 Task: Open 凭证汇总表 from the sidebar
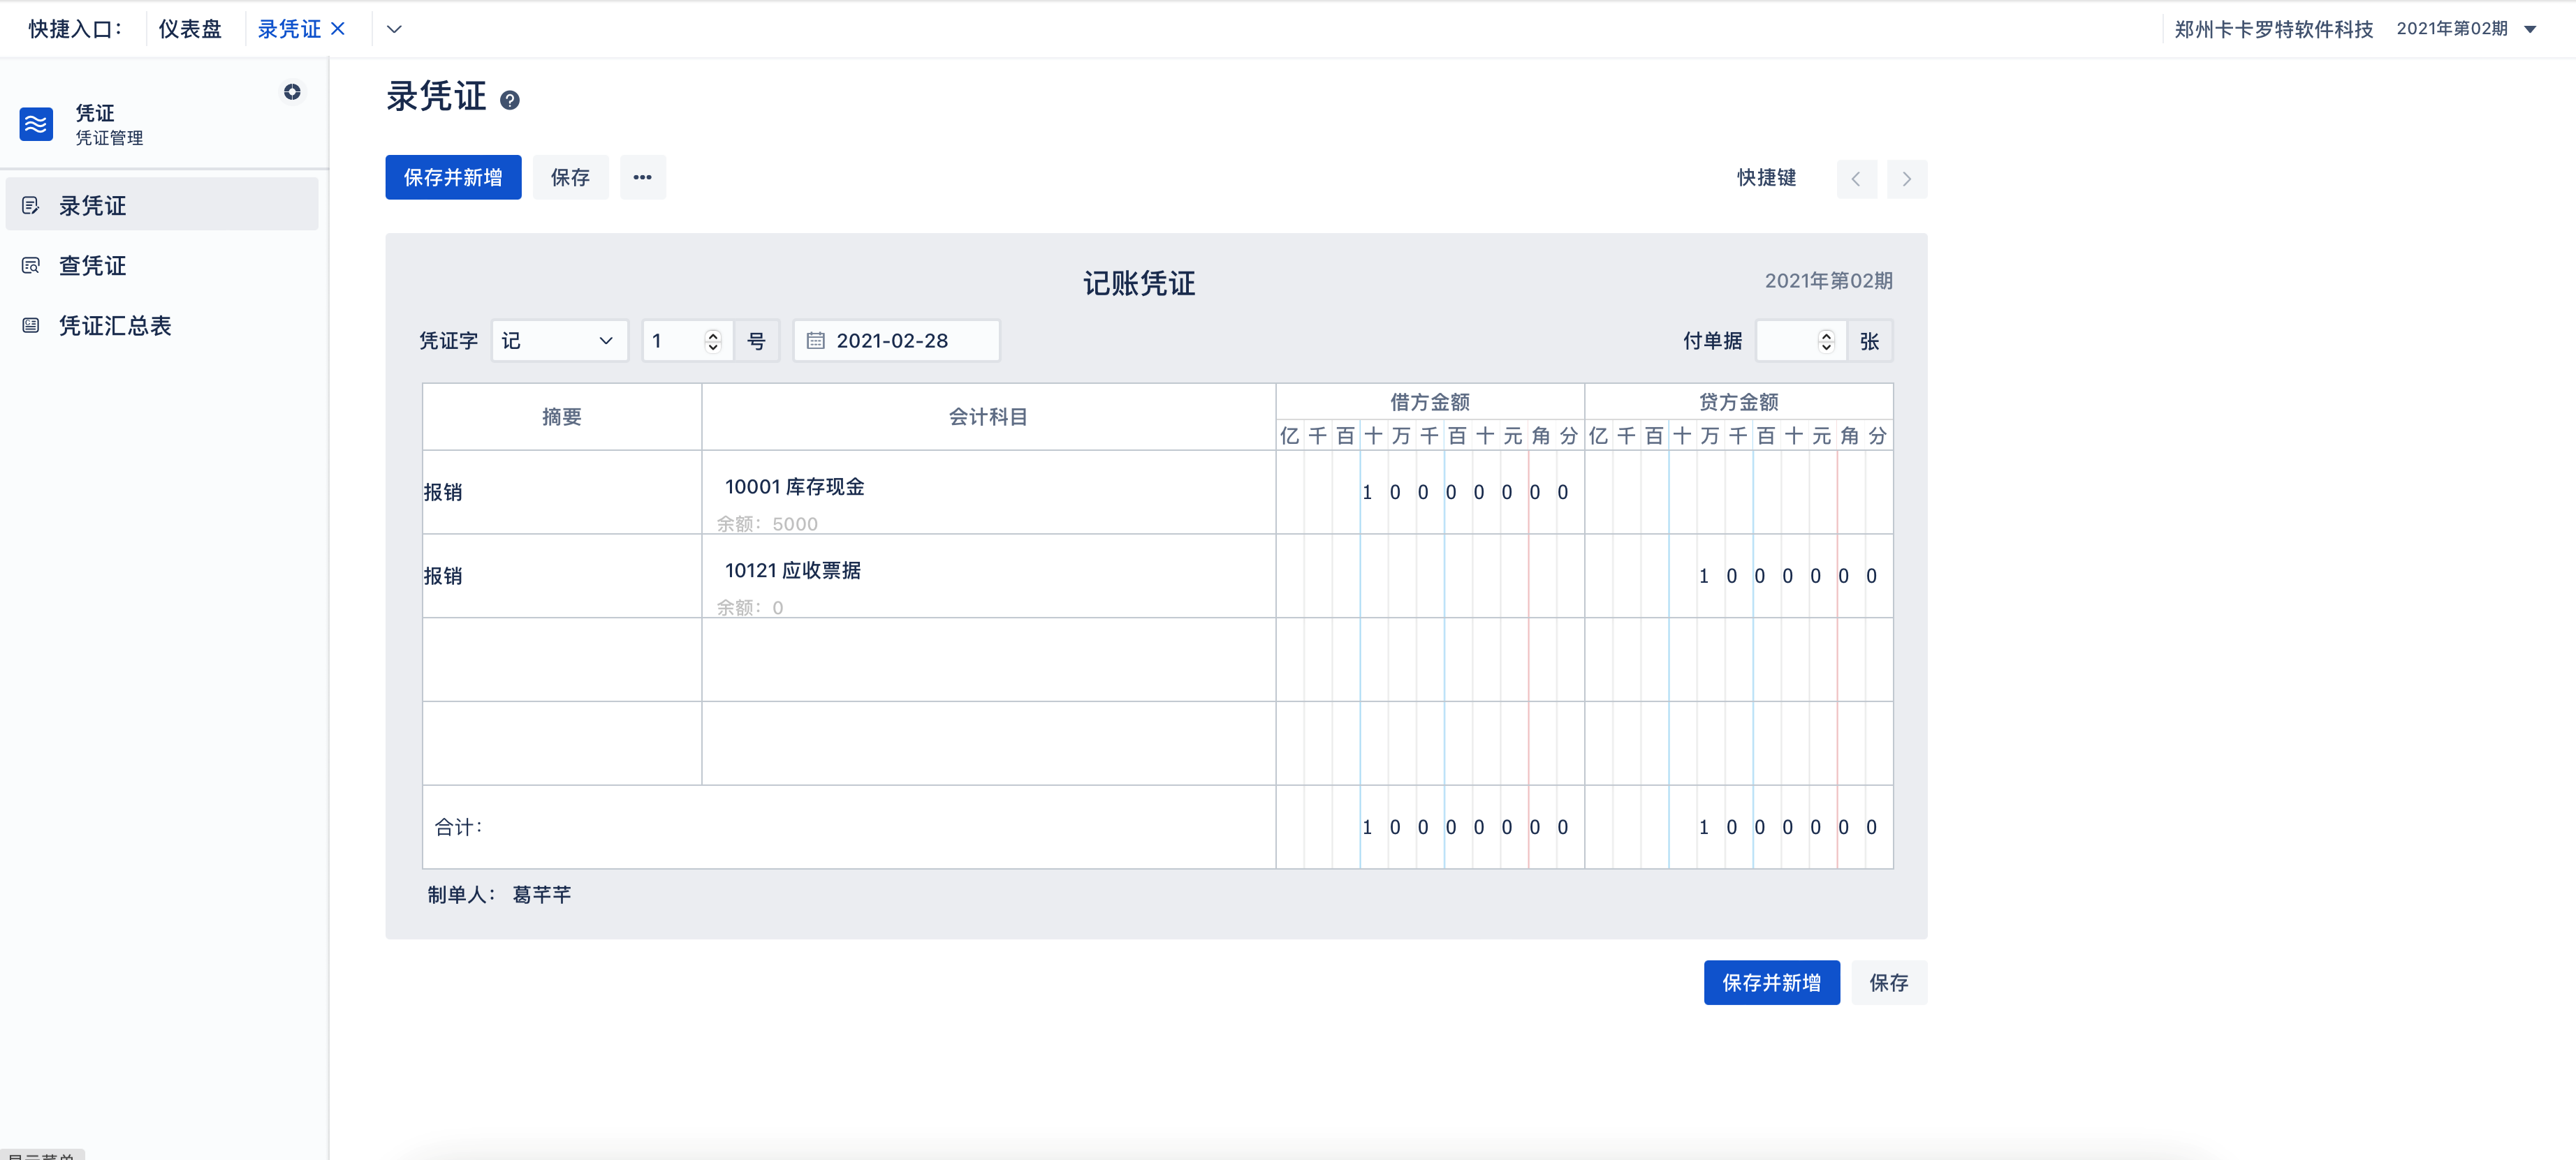pyautogui.click(x=31, y=325)
